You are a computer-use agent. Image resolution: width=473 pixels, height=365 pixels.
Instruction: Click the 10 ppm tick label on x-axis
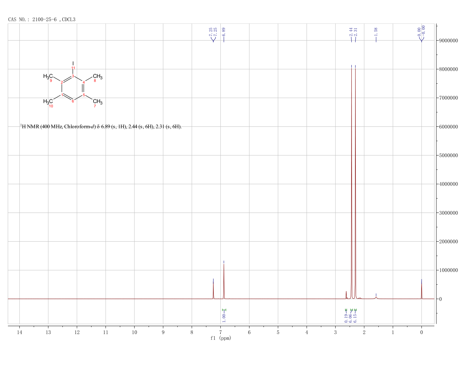tap(134, 332)
